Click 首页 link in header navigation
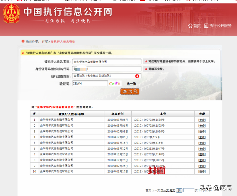This screenshot has width=237, height=196. [x=197, y=26]
